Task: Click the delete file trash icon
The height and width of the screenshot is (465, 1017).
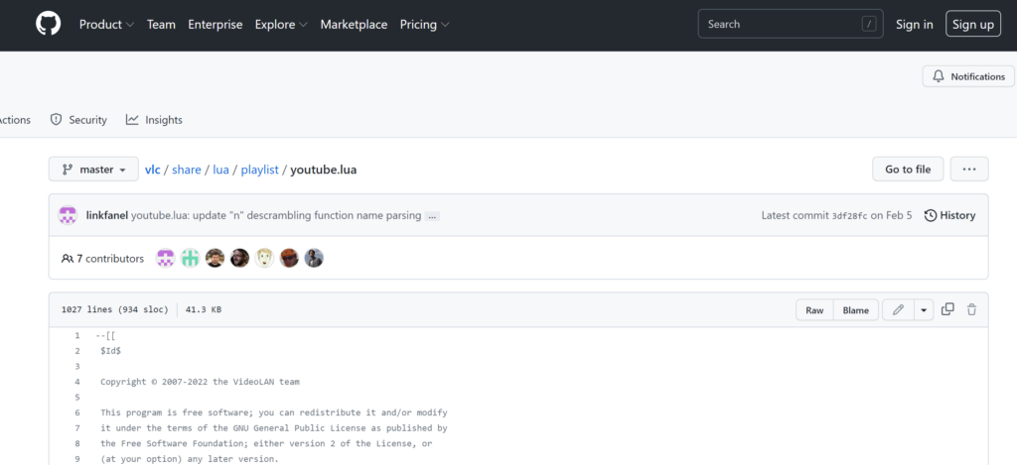Action: pos(971,309)
